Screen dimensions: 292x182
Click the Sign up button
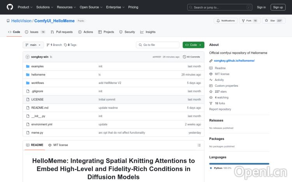point(278,7)
